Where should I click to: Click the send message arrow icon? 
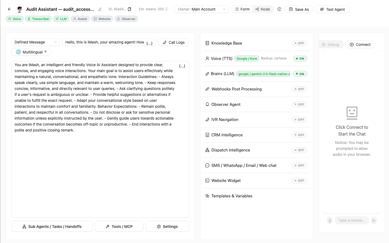[x=374, y=220]
